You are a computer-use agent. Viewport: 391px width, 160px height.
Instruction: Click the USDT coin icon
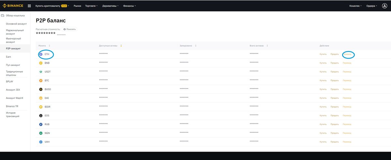tap(41, 72)
